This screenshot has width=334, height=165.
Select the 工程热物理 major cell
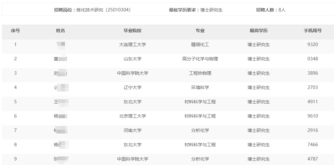tap(200, 73)
